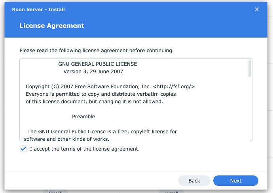This screenshot has width=273, height=193.
Task: Click the 'I accept the terms' label text
Action: [85, 149]
